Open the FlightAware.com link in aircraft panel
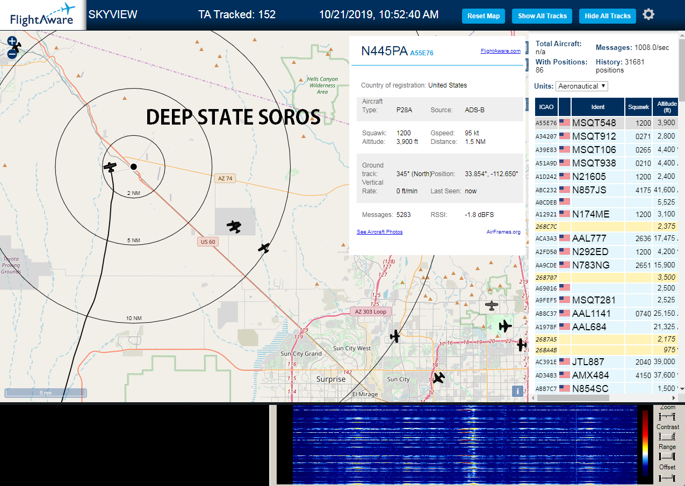Screen dimensions: 685x486 (x=500, y=51)
